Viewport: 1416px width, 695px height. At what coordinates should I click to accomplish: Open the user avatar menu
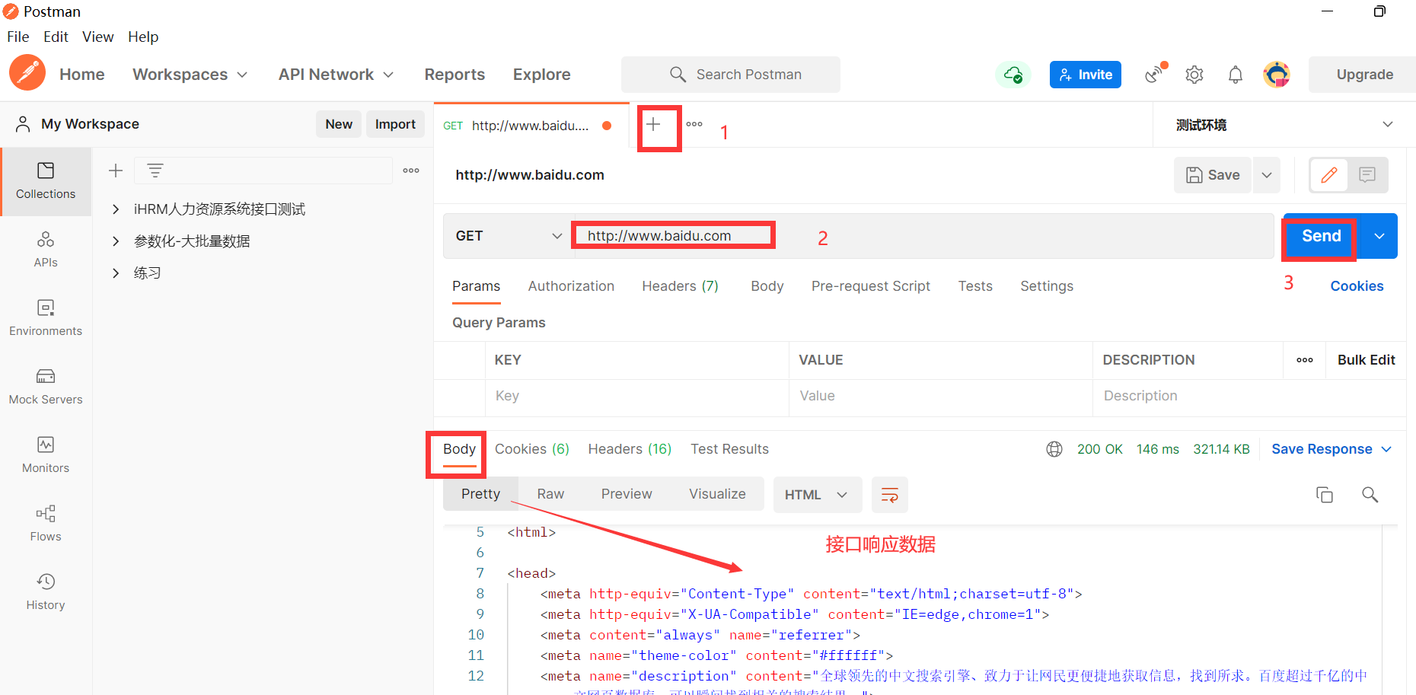click(x=1277, y=75)
